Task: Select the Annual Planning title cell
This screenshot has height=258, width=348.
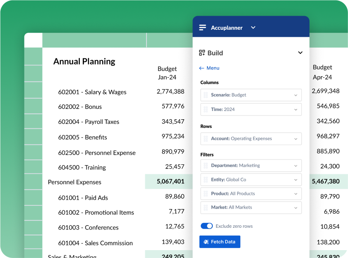Action: click(84, 61)
